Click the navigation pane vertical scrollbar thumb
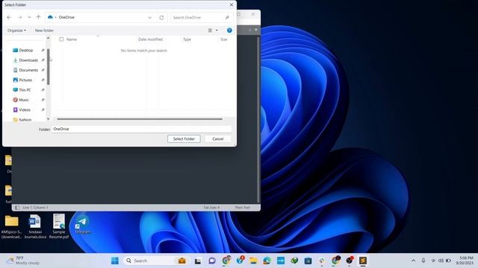The height and width of the screenshot is (268, 478). coord(48,67)
